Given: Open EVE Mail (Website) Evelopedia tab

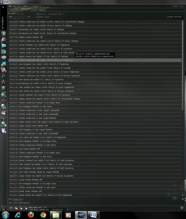Looking at the screenshot, I should click(x=47, y=209).
